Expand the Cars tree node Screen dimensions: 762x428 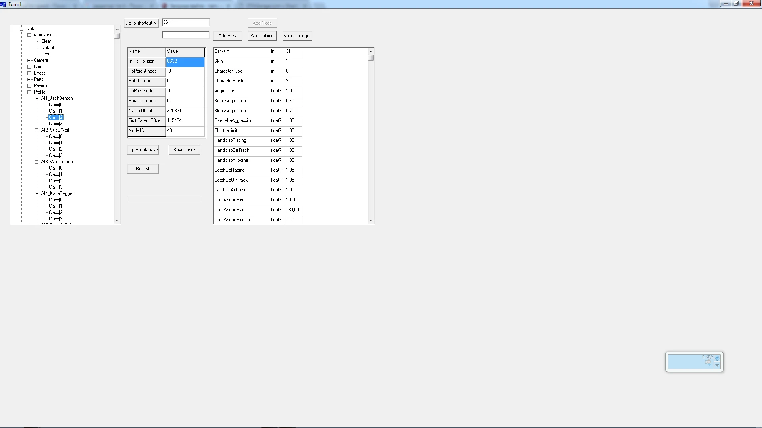pos(29,67)
